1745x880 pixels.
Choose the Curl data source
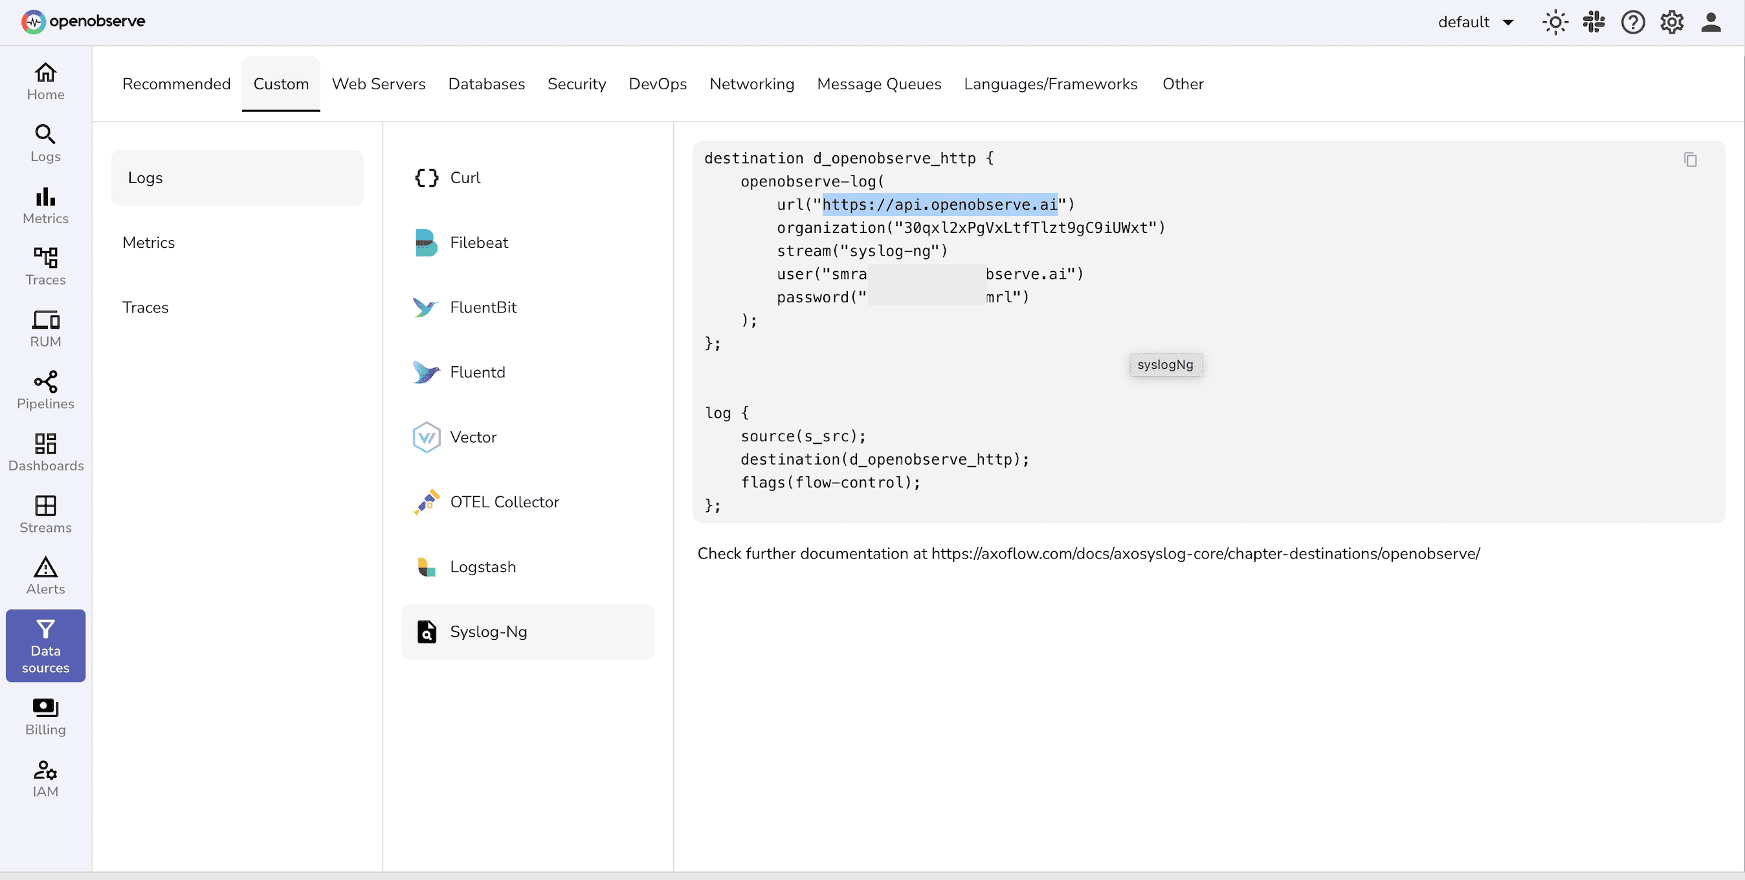528,178
